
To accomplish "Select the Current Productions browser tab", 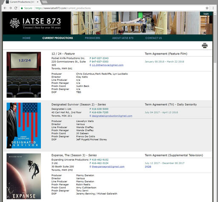I will click(22, 2).
